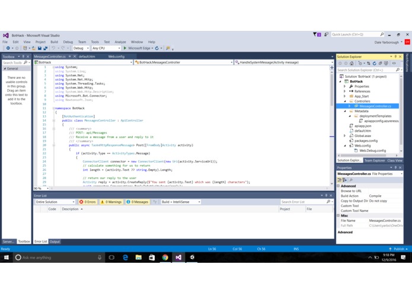The image size is (412, 293).
Task: Collapse the Controllers folder
Action: [x=345, y=101]
